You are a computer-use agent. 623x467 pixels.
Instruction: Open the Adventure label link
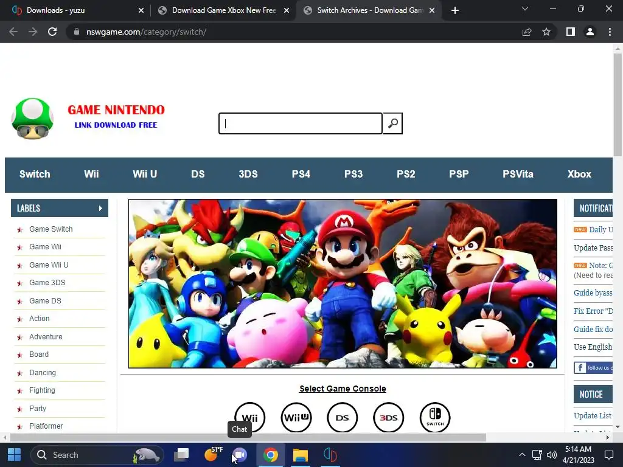coord(46,337)
